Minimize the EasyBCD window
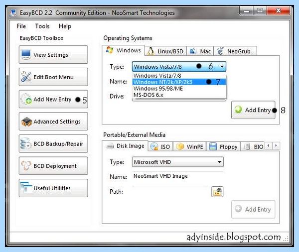The image size is (299, 252). pyautogui.click(x=246, y=11)
